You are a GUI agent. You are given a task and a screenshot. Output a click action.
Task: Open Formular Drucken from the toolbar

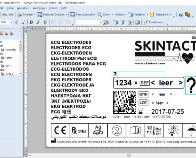click(x=51, y=15)
